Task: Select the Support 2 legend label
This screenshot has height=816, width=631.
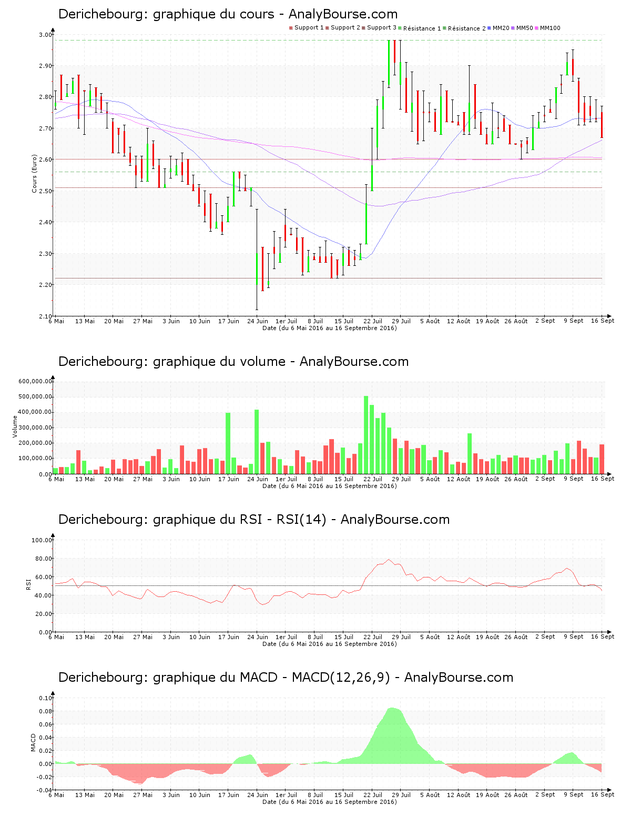Action: coord(345,28)
